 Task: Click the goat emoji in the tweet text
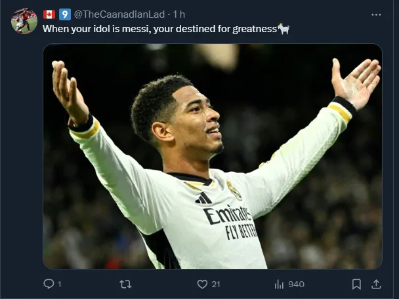[x=283, y=29]
